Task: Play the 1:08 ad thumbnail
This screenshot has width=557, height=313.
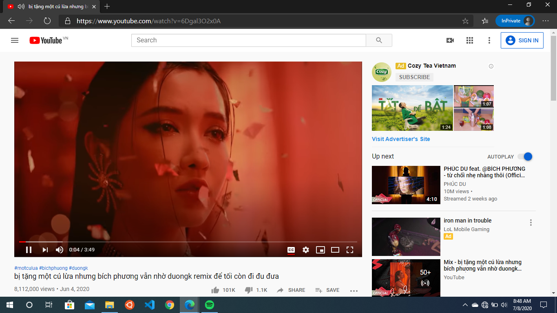Action: click(474, 119)
